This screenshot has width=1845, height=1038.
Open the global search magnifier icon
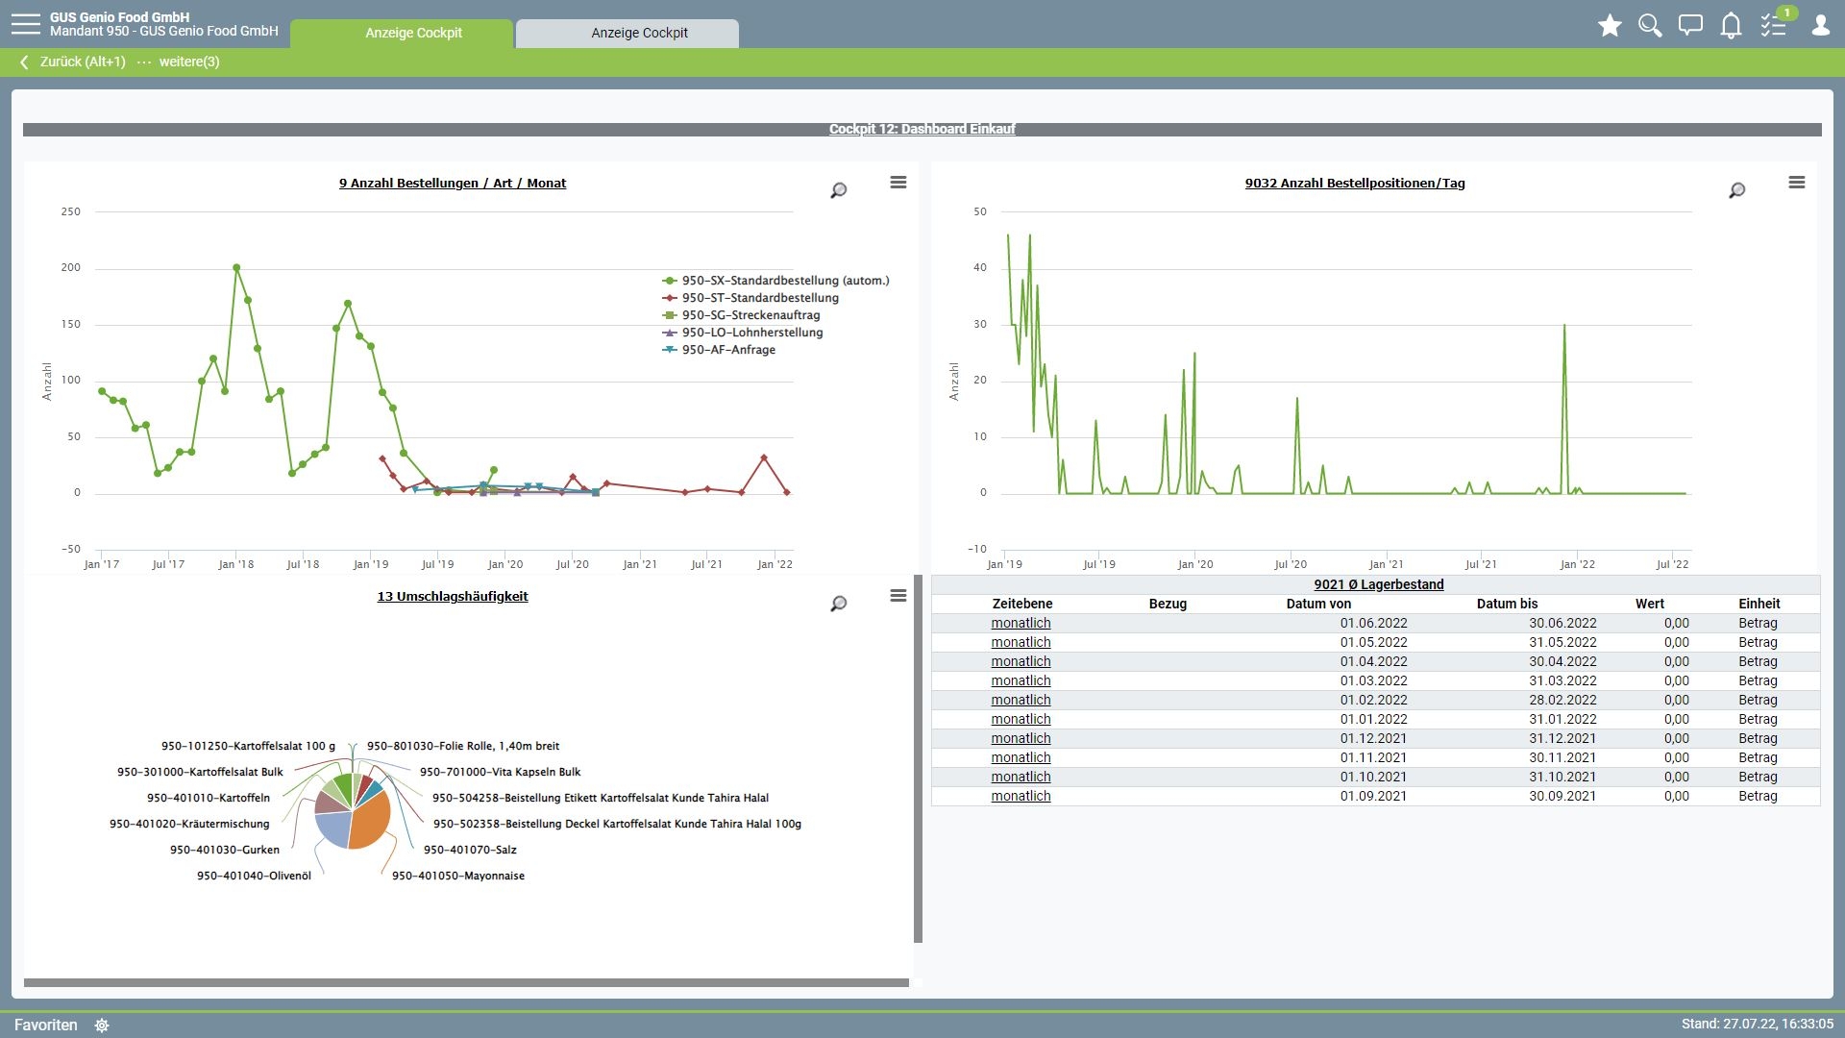(x=1650, y=26)
